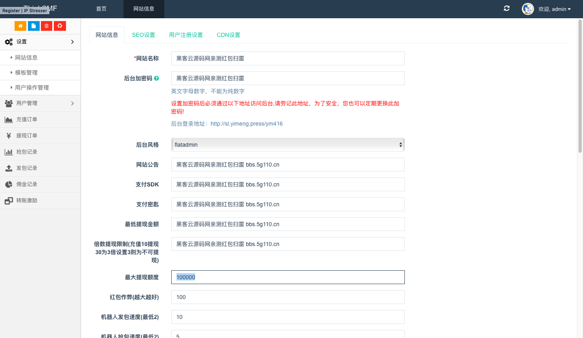Go to 首页 in top navigation

[x=101, y=9]
